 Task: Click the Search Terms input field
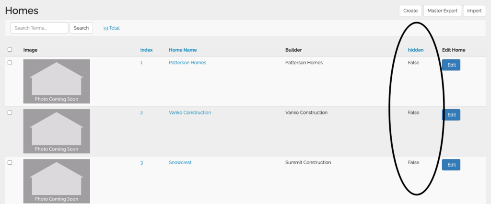tap(39, 28)
